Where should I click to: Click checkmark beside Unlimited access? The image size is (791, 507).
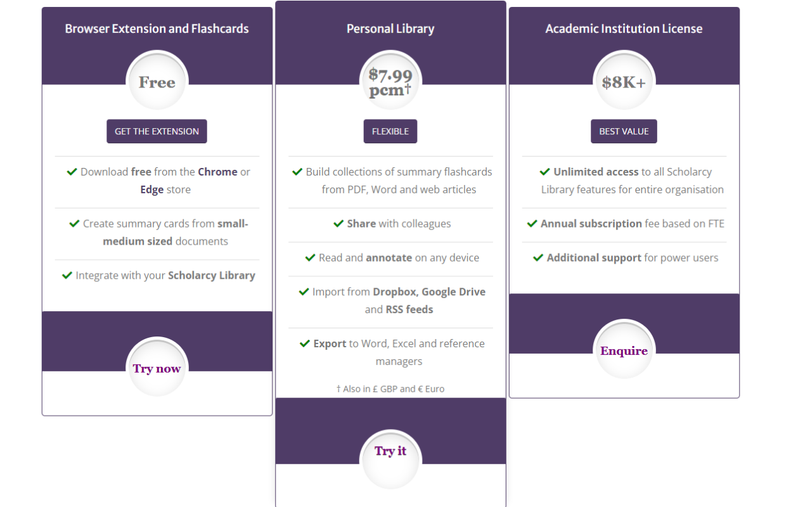(544, 172)
